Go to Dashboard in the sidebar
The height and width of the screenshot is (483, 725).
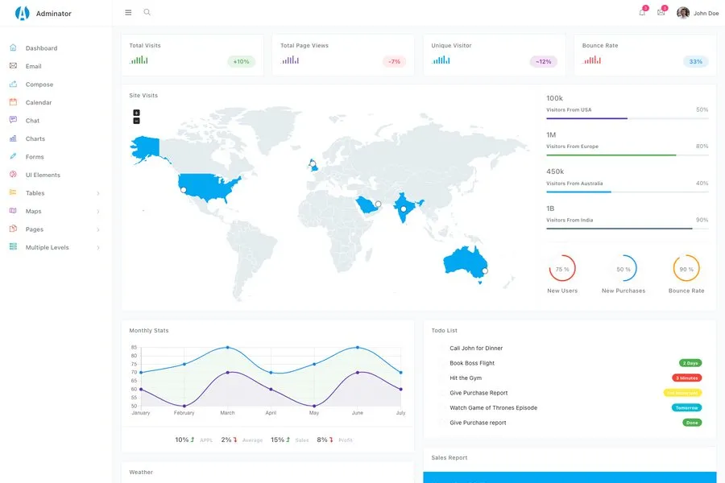point(41,48)
